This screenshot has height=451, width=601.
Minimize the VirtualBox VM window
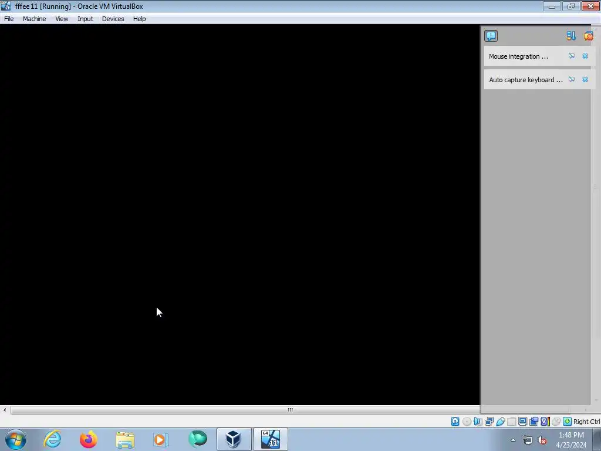(552, 6)
